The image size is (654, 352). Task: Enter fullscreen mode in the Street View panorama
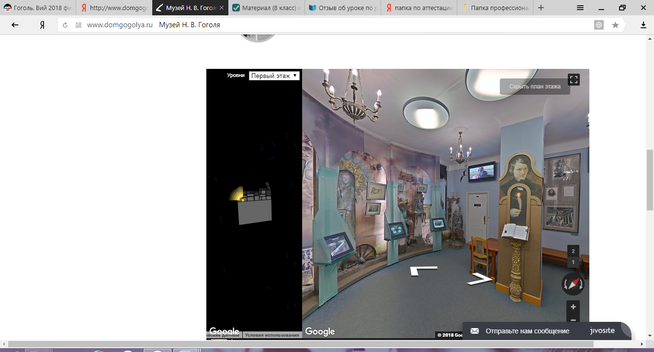click(x=574, y=79)
